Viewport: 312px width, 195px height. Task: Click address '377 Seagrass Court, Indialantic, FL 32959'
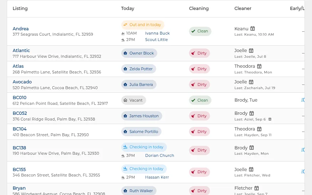(53, 34)
